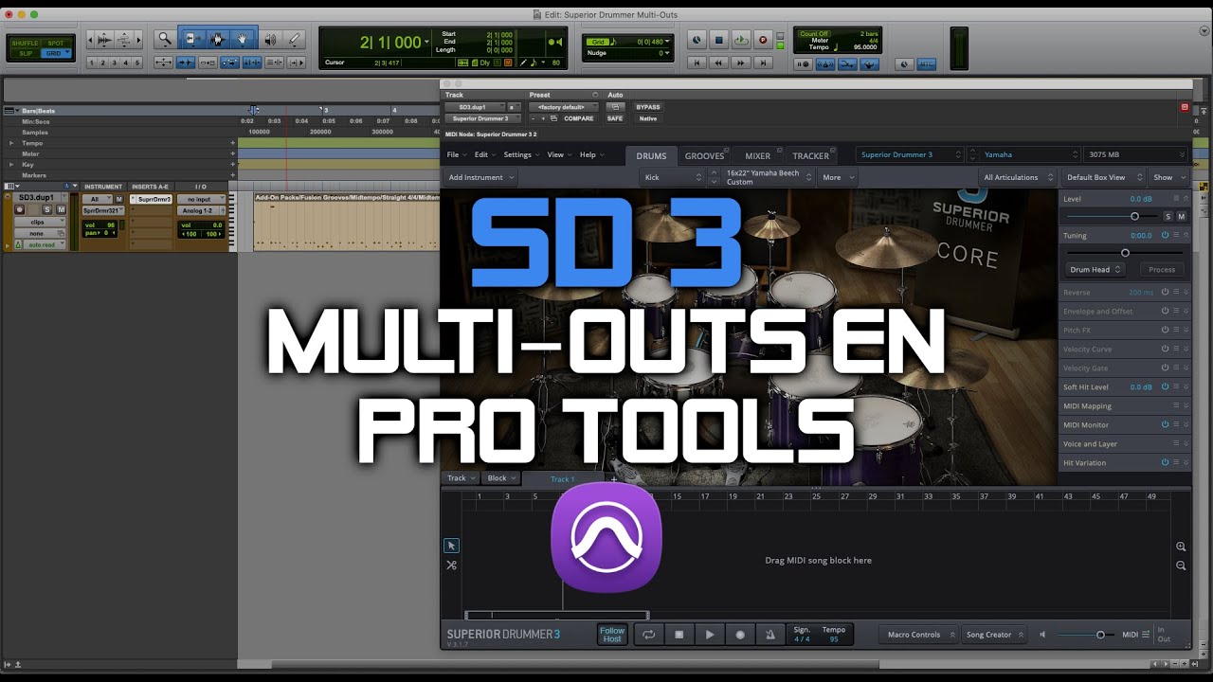Open the Song Creator expander

tap(994, 635)
